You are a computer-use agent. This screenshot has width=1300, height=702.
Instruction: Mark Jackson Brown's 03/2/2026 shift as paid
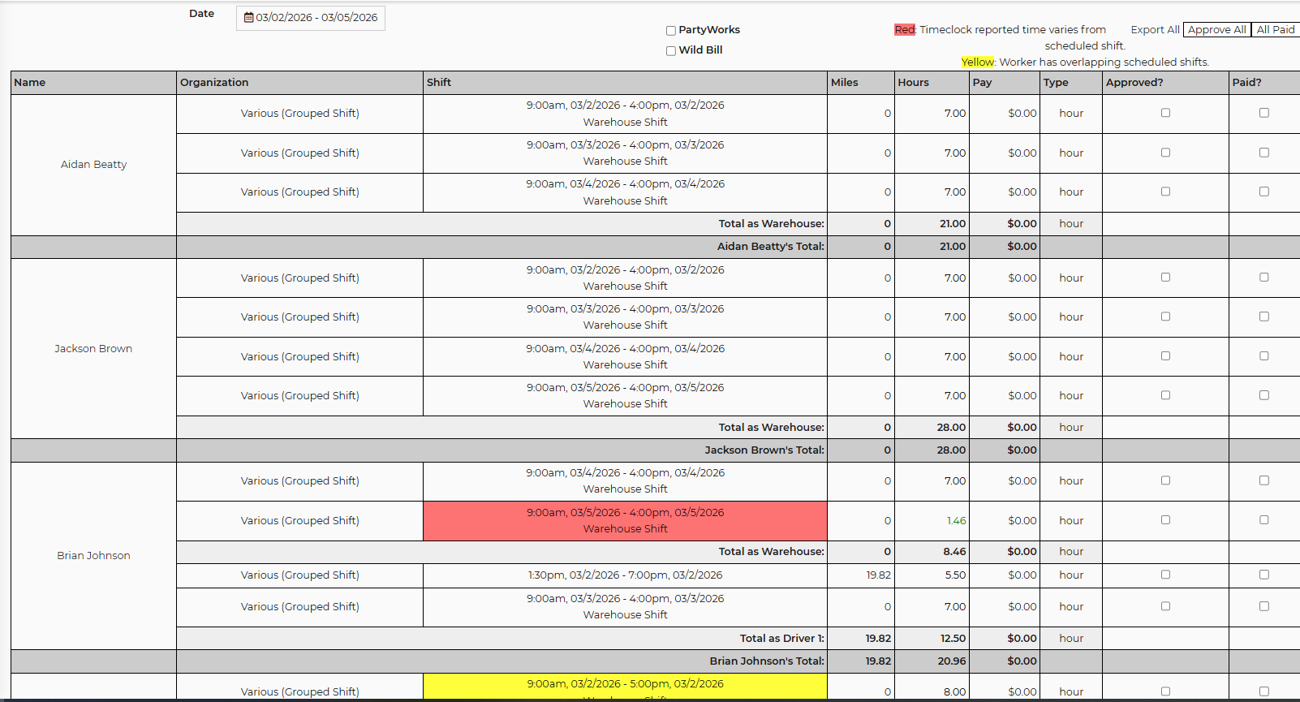click(x=1263, y=278)
